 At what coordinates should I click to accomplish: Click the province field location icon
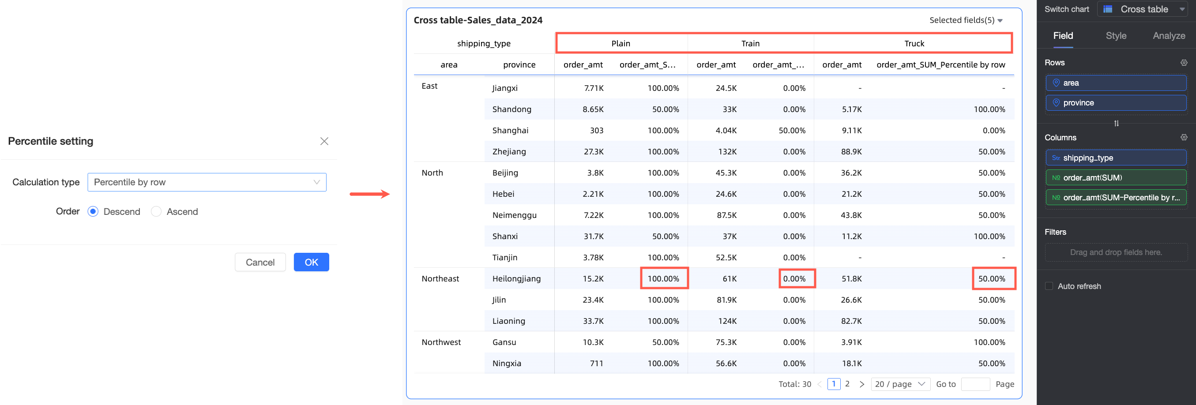(1056, 103)
